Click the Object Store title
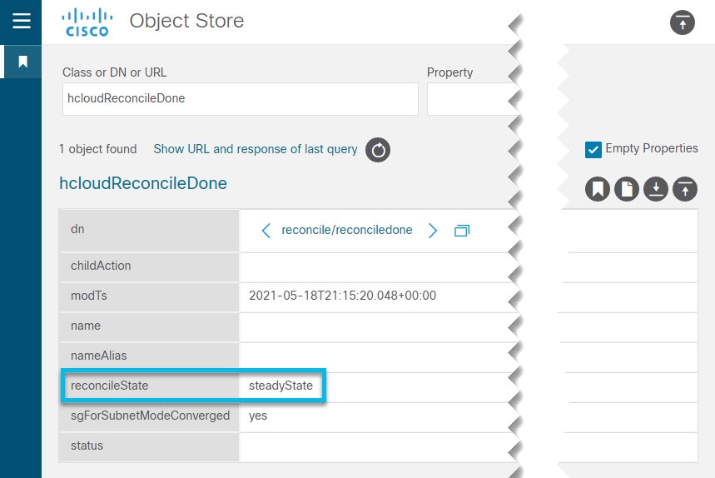Viewport: 715px width, 478px height. (x=187, y=21)
